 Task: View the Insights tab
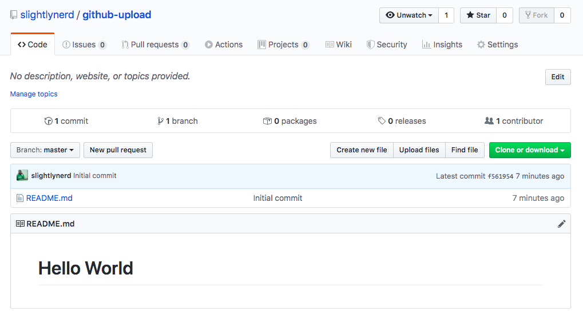coord(442,45)
